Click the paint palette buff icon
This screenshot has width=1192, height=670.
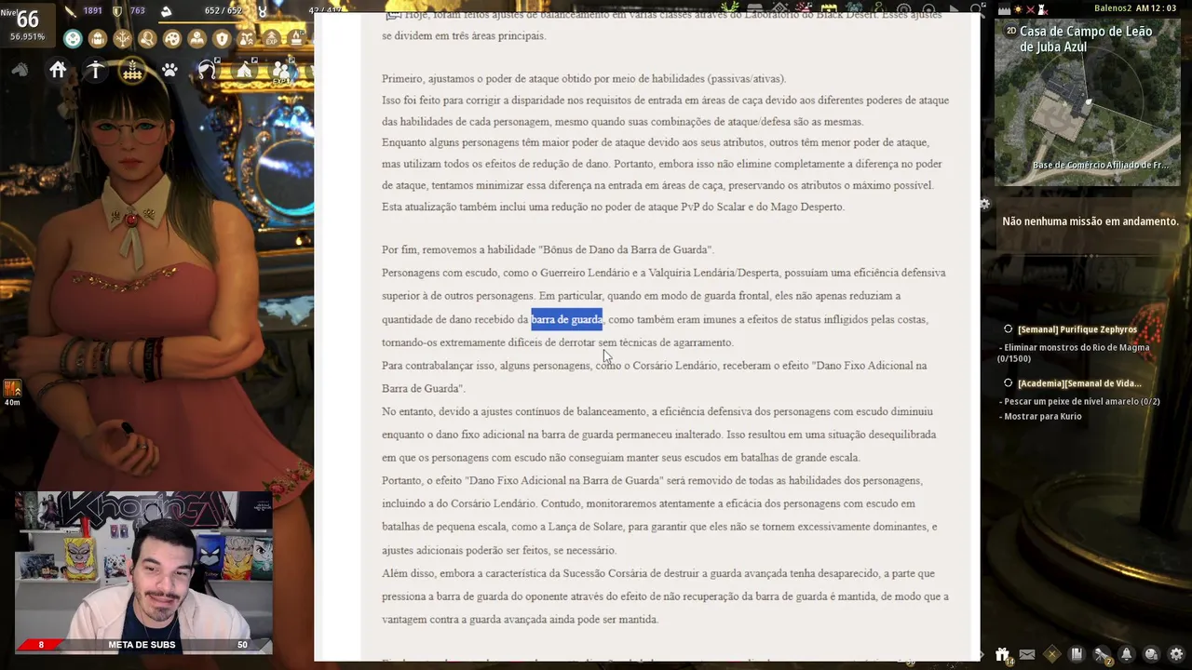(172, 39)
